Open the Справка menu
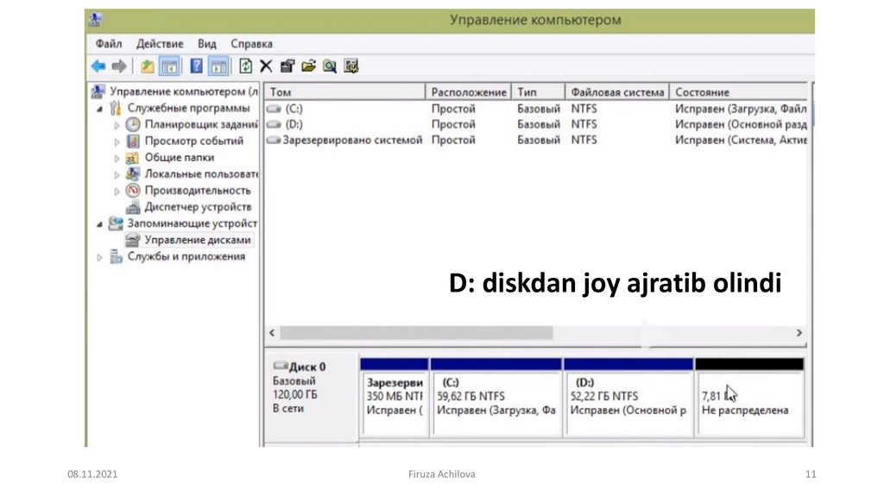 coord(251,43)
